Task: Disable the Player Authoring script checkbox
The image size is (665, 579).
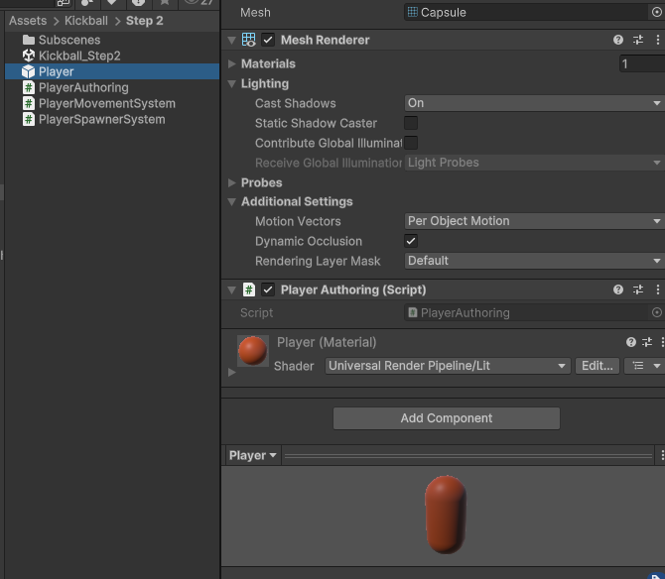Action: point(268,289)
